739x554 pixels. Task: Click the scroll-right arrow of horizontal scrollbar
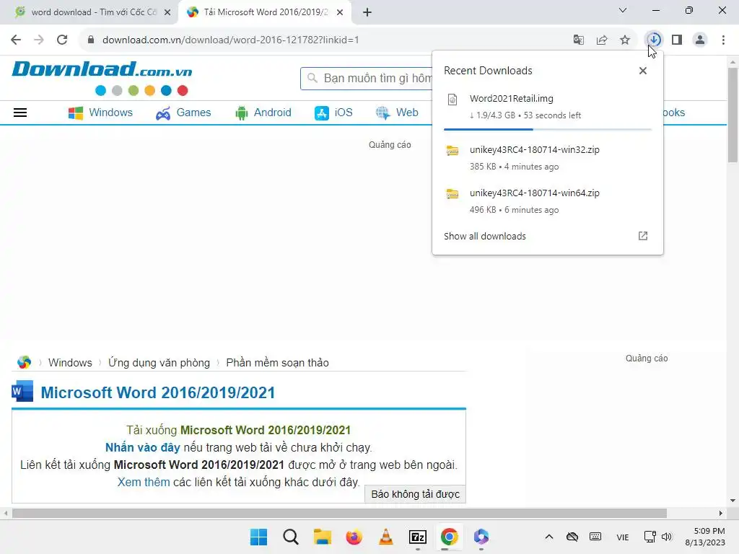[x=721, y=513]
